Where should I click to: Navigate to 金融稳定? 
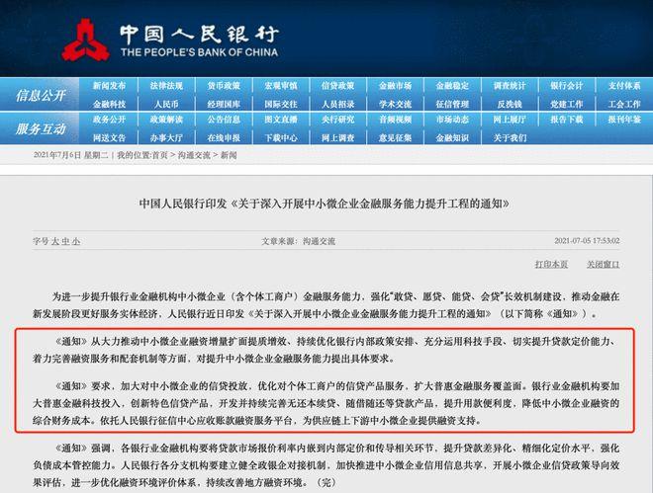452,86
